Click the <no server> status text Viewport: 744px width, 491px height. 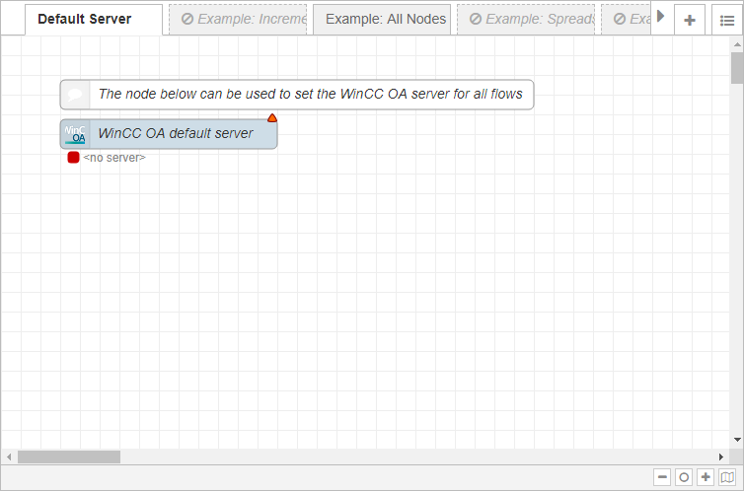click(114, 158)
